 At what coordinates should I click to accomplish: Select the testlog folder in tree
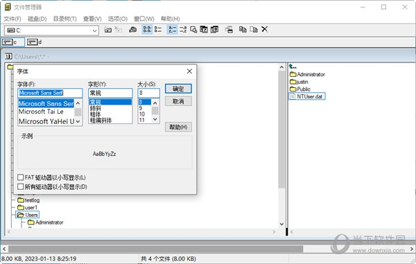(28, 200)
